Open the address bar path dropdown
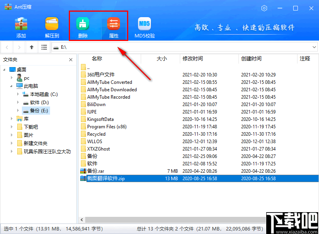The height and width of the screenshot is (234, 319). 314,47
